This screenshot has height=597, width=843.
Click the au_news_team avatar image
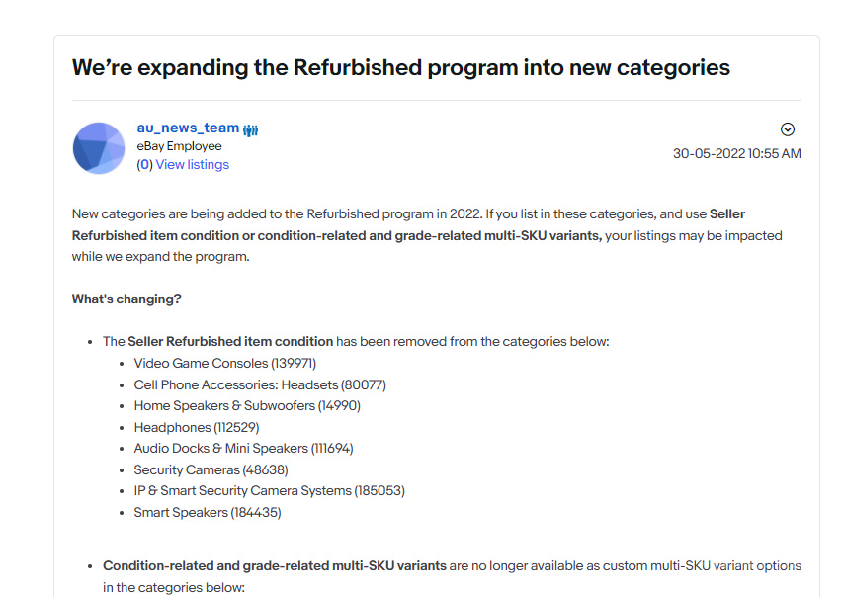99,148
